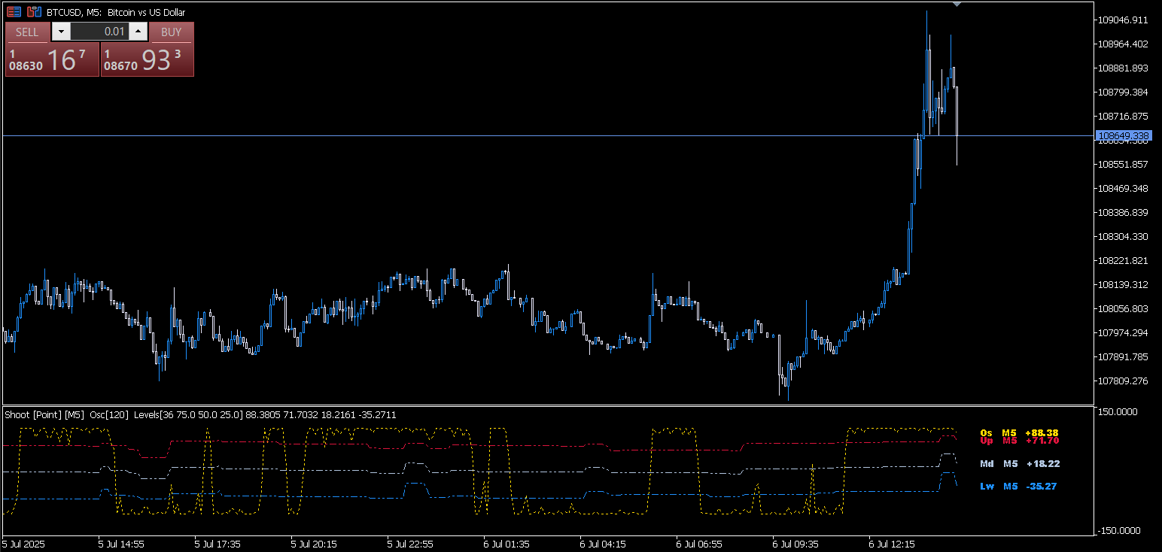The width and height of the screenshot is (1162, 552).
Task: Click the 150.0000 indicator scale label
Action: coord(1118,412)
